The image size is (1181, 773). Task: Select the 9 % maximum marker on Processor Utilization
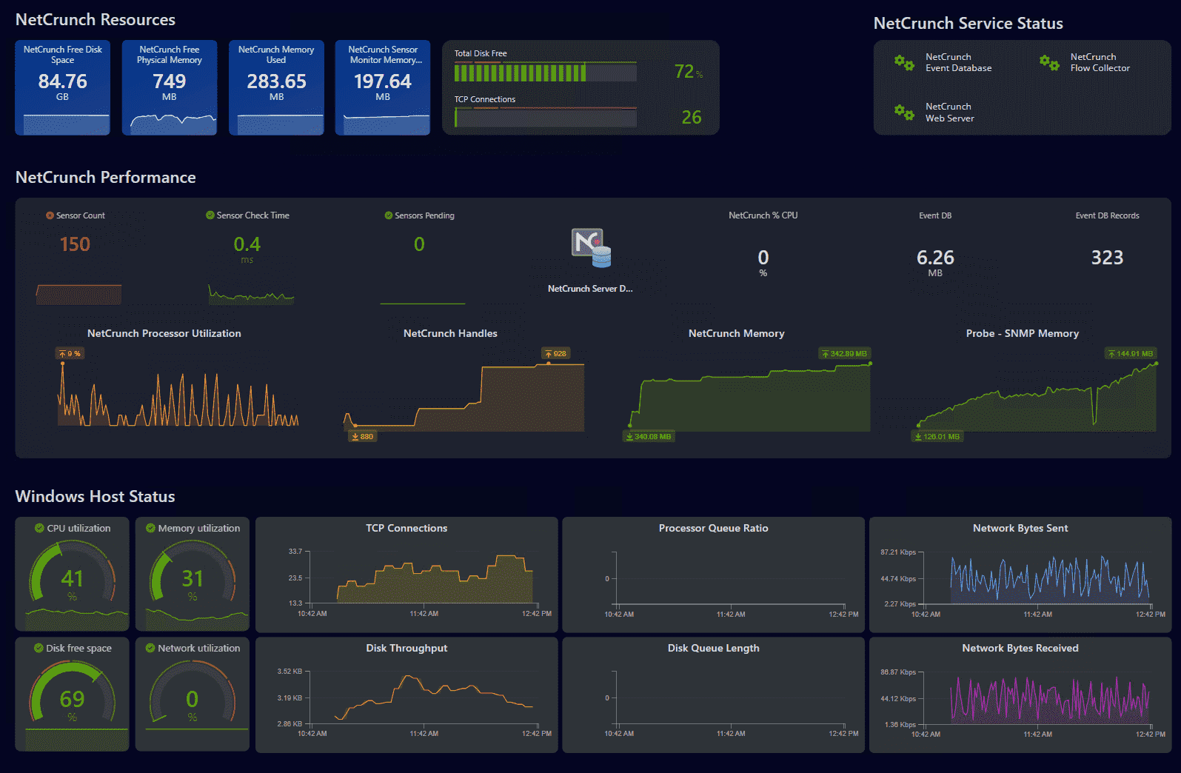70,354
